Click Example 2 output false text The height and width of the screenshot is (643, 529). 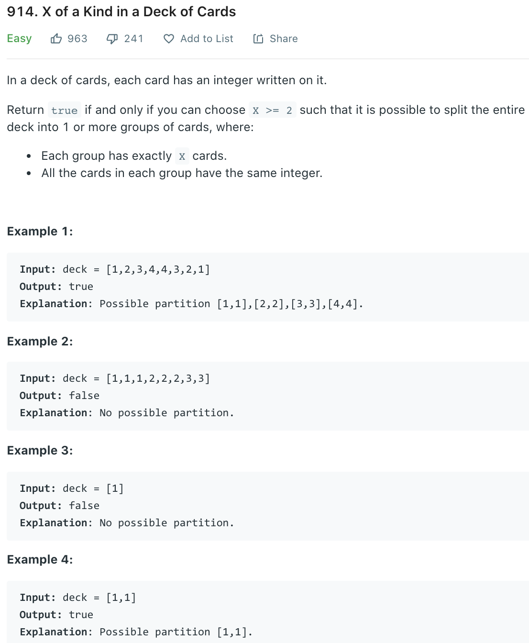coord(84,396)
